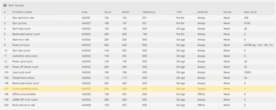Click Old age type in Current pending sector row
Screen dimensions: 276x110
pyautogui.click(x=181, y=89)
